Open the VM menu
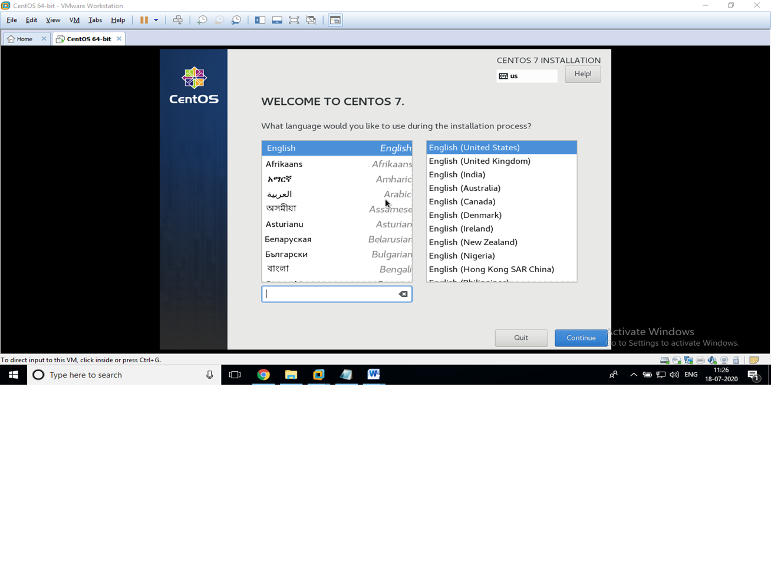771x562 pixels. point(74,19)
